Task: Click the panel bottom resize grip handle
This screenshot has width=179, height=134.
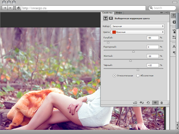Action: [135, 106]
